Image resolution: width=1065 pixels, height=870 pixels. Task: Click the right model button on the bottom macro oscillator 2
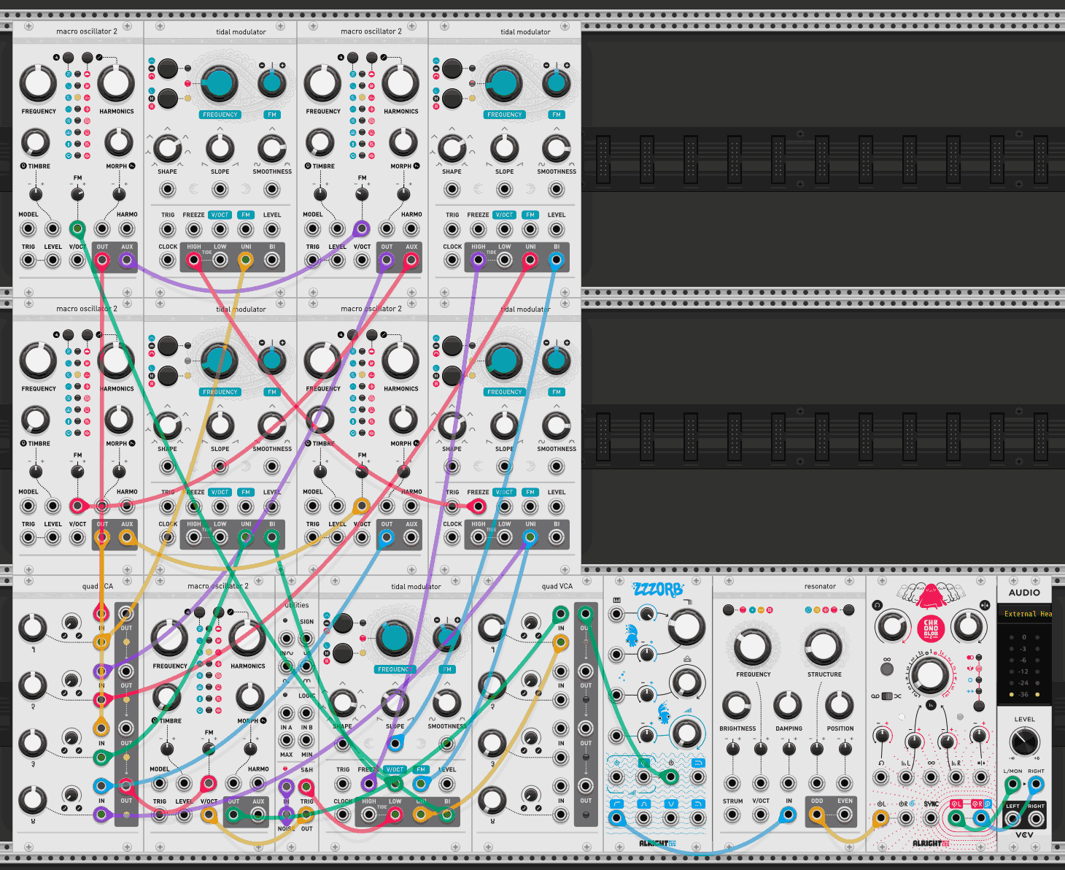click(219, 612)
